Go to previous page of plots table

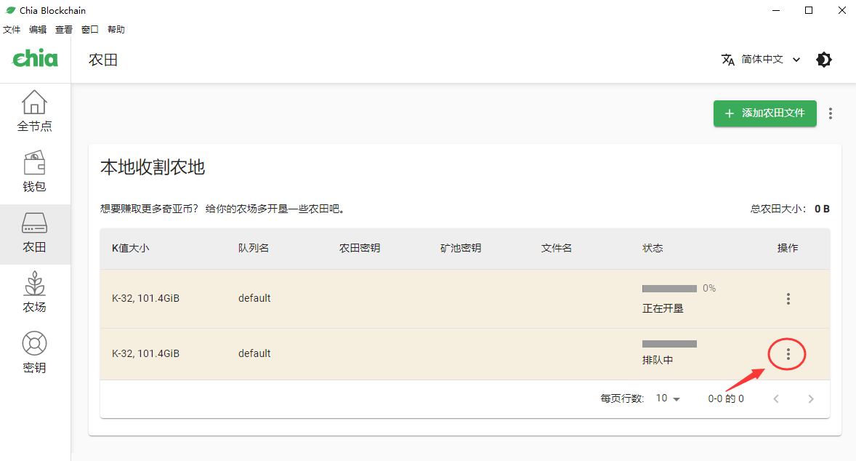tap(776, 398)
